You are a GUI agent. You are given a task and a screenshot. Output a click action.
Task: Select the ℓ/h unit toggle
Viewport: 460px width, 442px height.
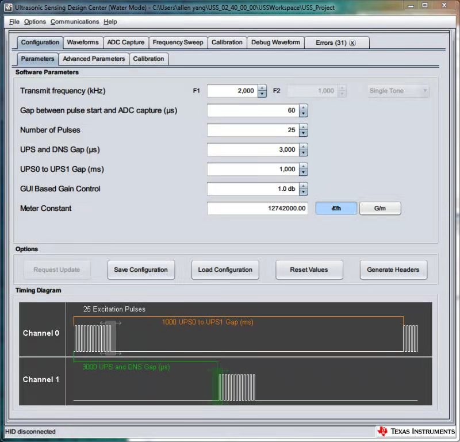click(336, 209)
